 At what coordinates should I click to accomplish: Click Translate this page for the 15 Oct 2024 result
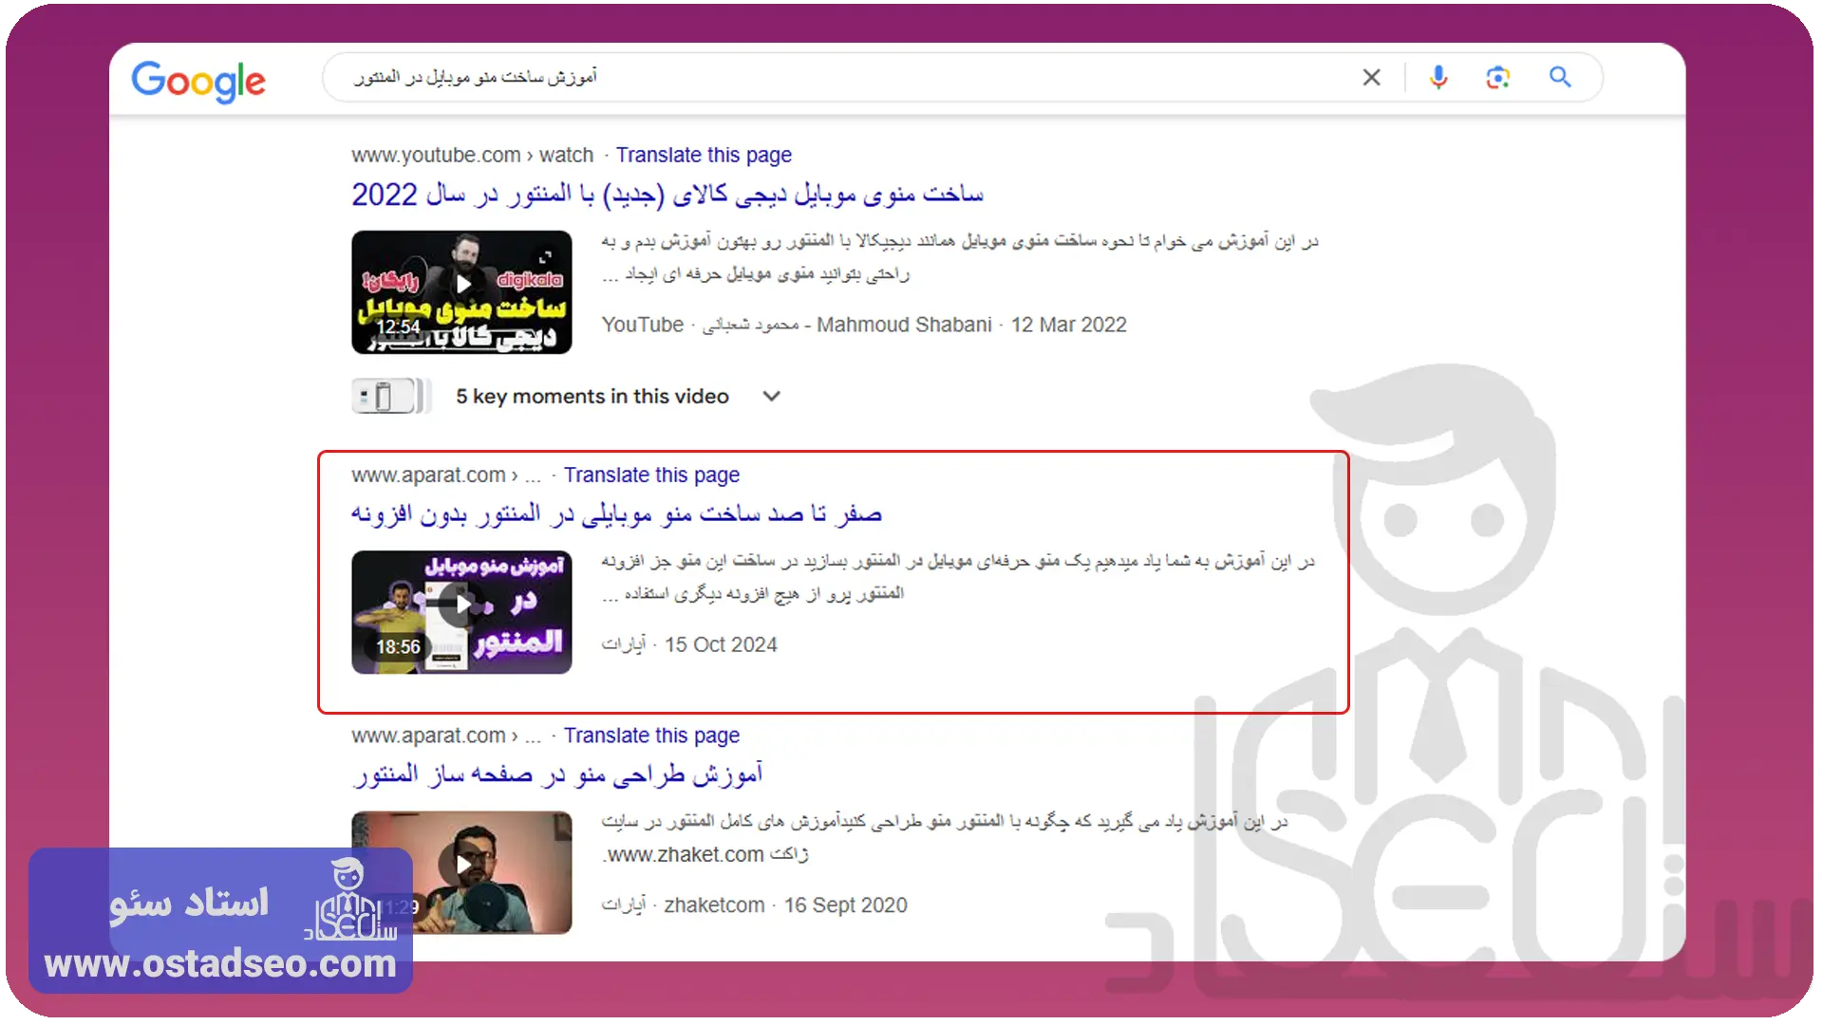651,475
